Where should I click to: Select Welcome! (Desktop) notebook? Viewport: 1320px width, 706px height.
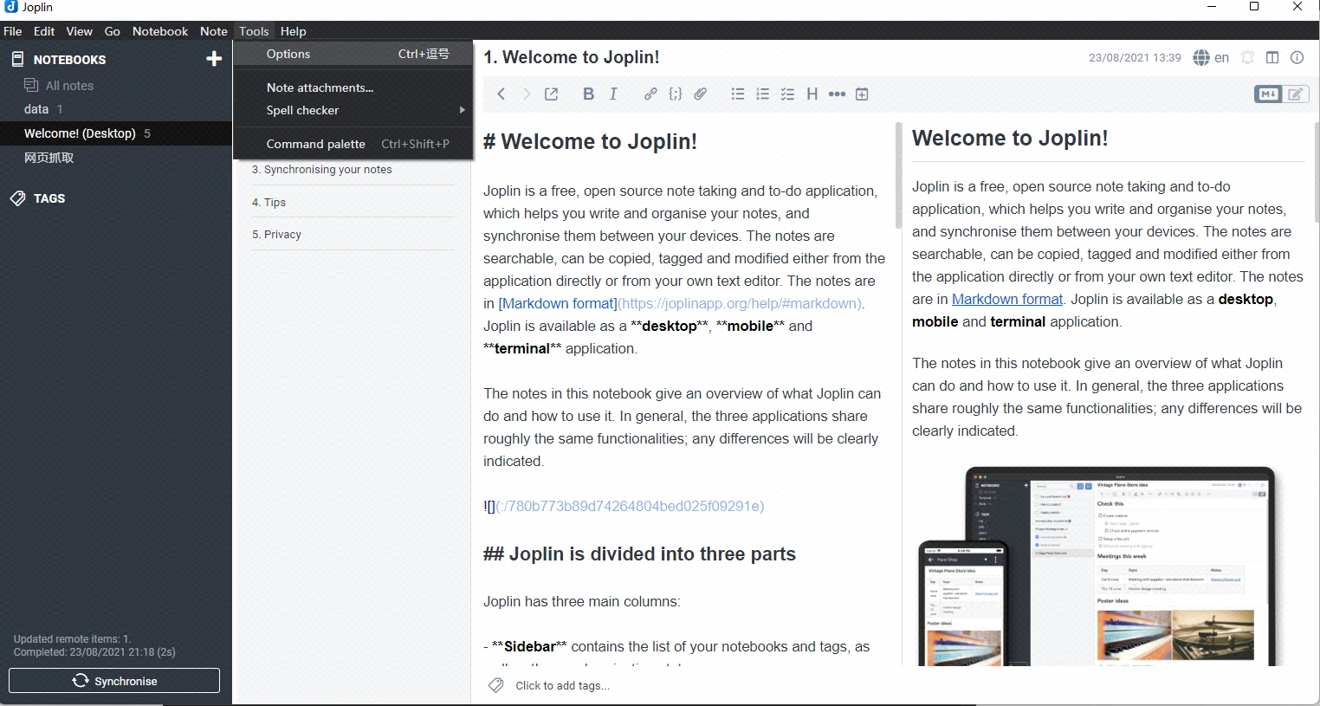(116, 133)
